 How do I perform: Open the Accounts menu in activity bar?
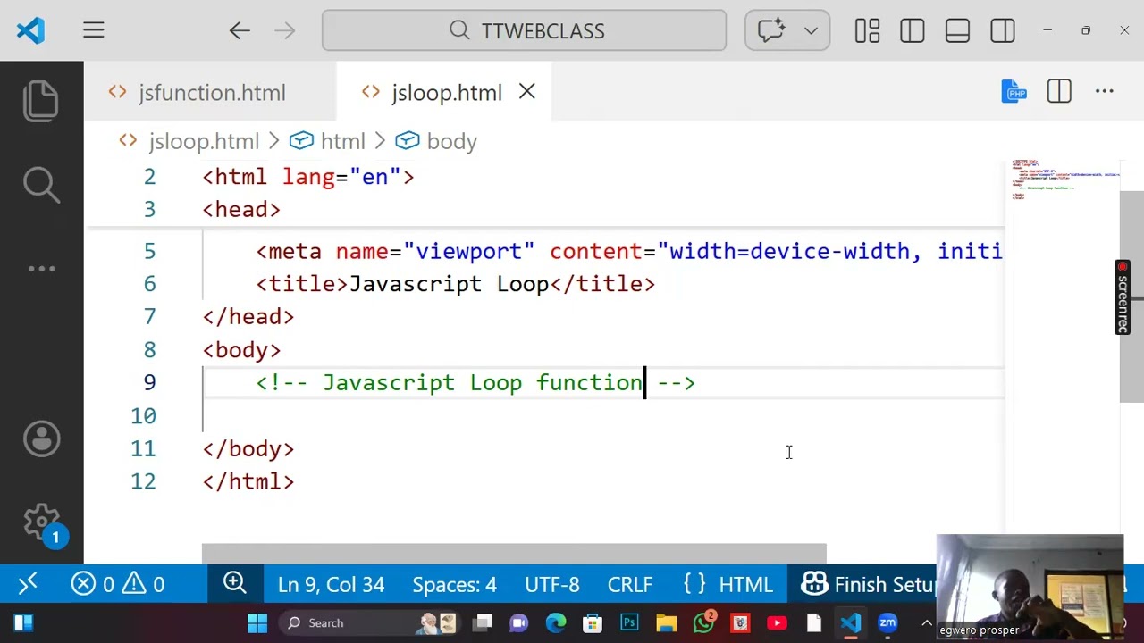(x=41, y=438)
